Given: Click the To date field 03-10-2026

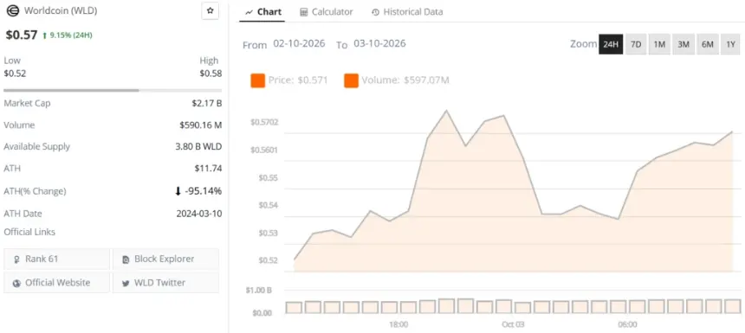Looking at the screenshot, I should (379, 43).
